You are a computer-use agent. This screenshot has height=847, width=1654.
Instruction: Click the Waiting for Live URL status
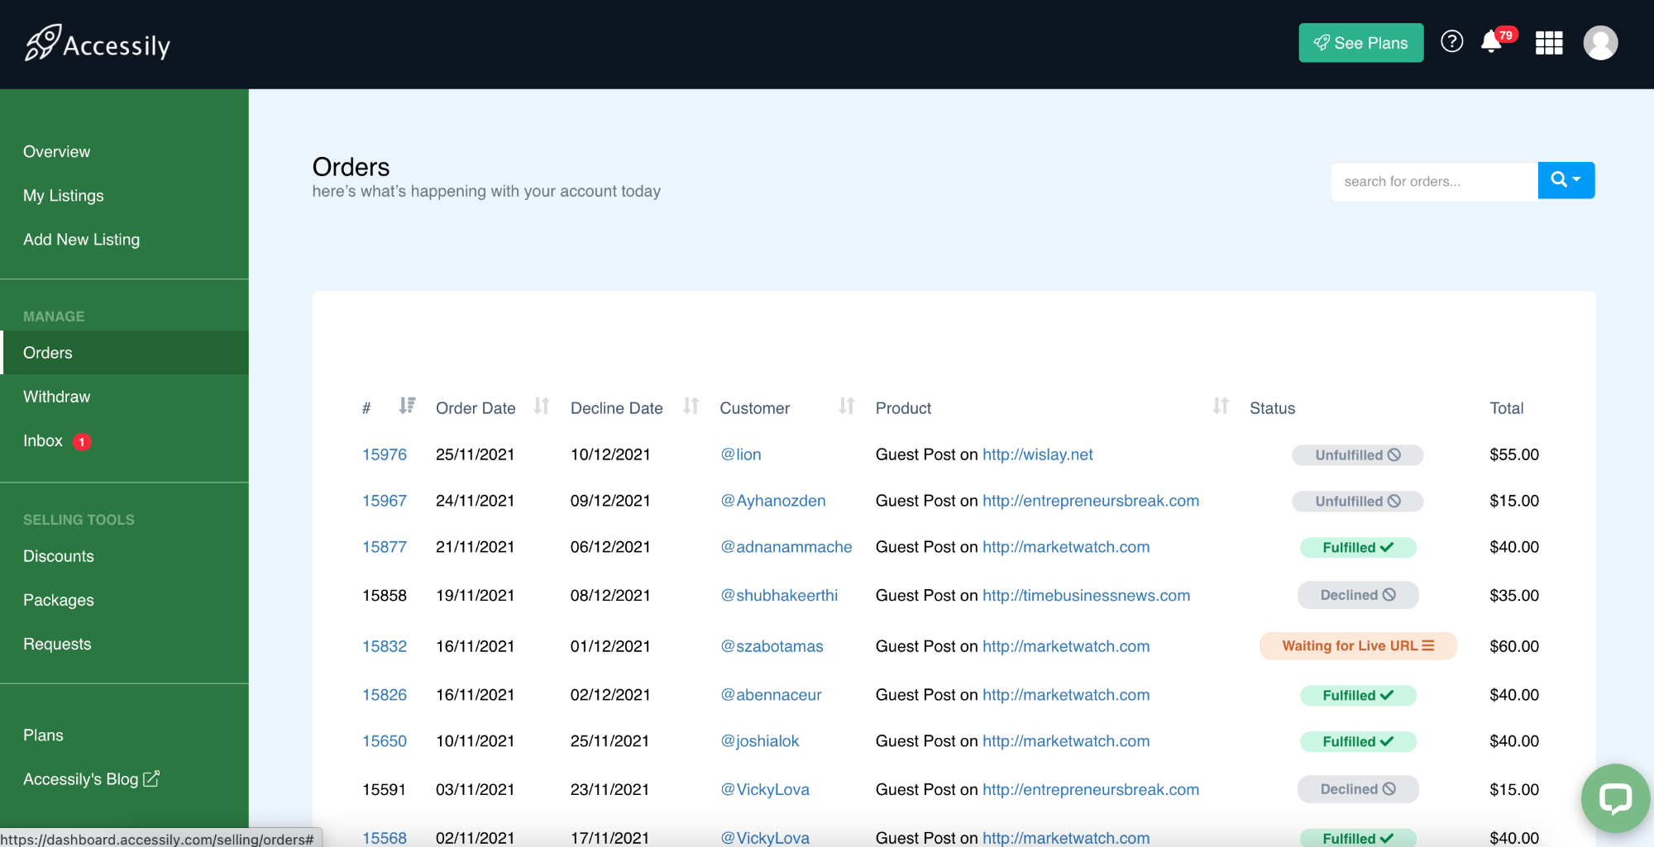click(x=1358, y=646)
